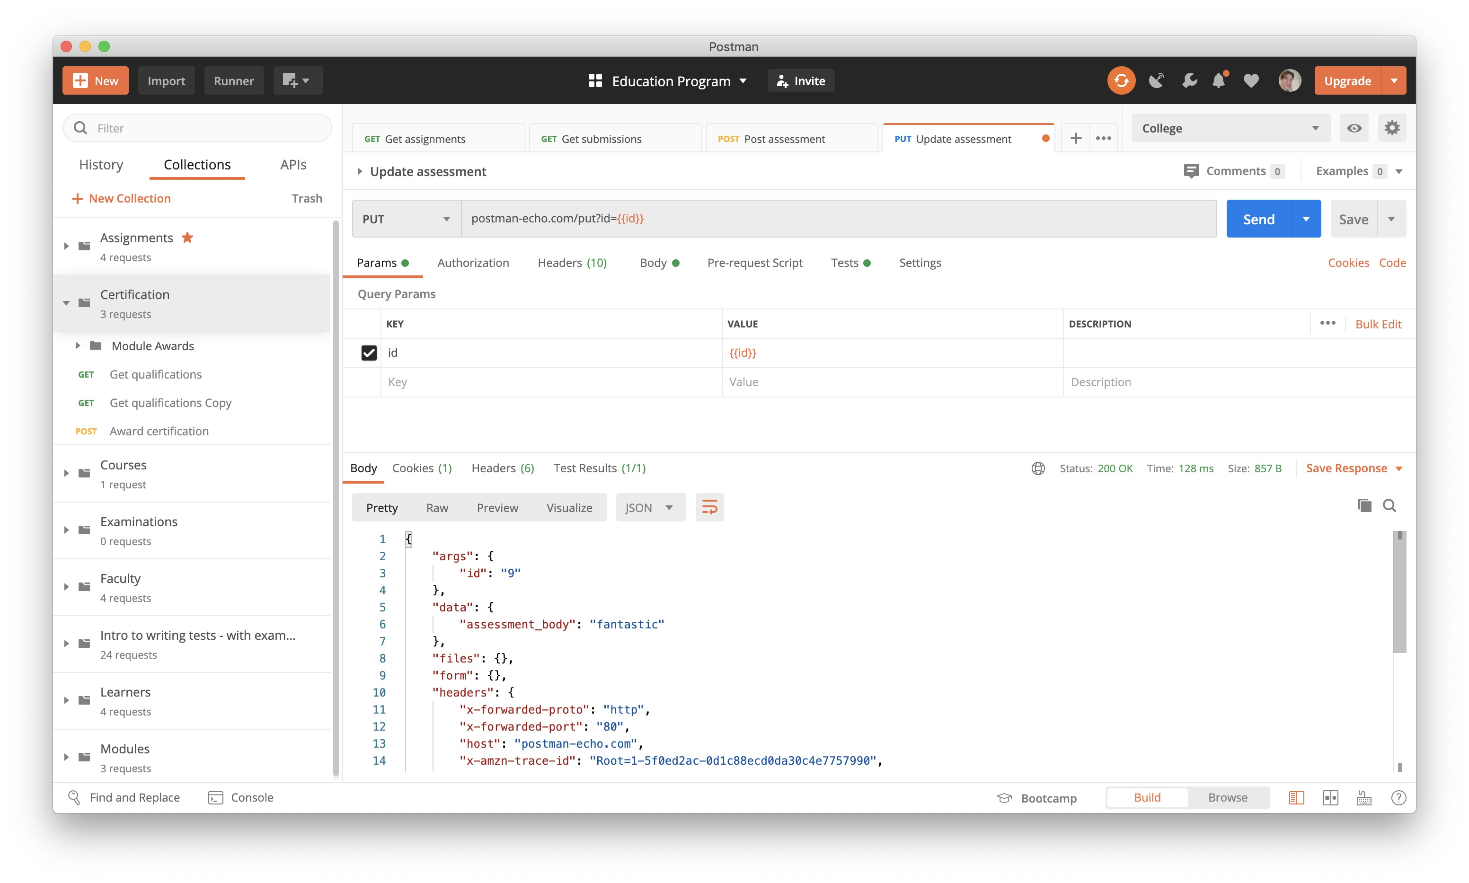Switch to Build mode
The width and height of the screenshot is (1469, 883).
pyautogui.click(x=1147, y=797)
